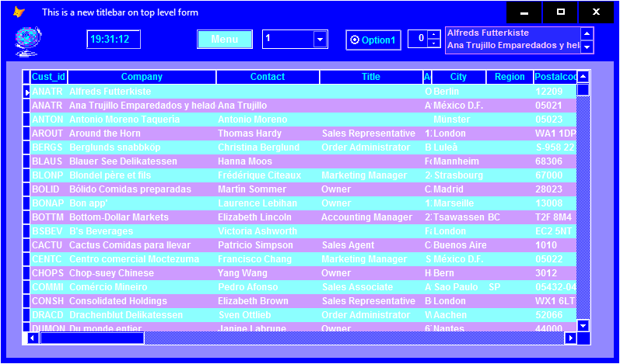Click the clock field showing 19:31:12

pos(114,40)
